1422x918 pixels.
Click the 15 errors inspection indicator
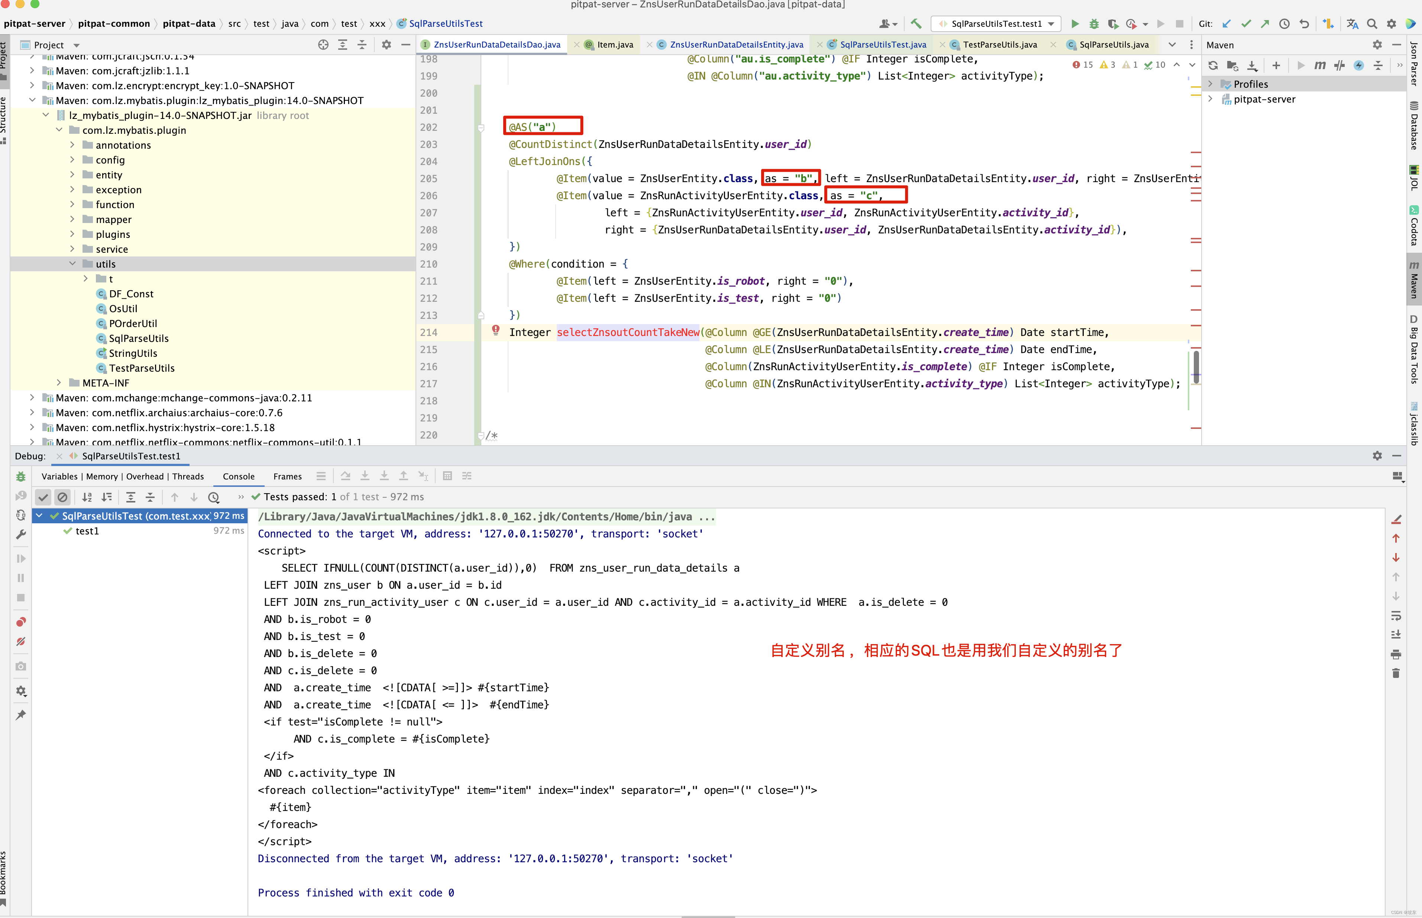[x=1083, y=65]
